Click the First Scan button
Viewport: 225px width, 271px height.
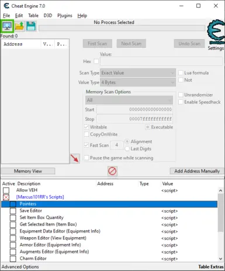pos(98,44)
